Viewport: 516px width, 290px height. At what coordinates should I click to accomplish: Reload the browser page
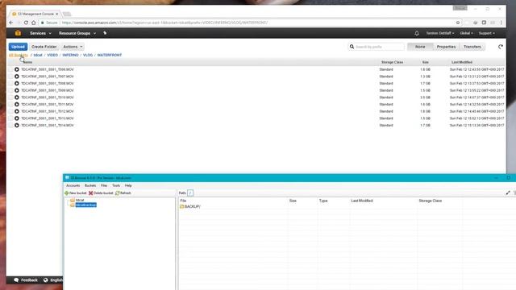pos(26,23)
